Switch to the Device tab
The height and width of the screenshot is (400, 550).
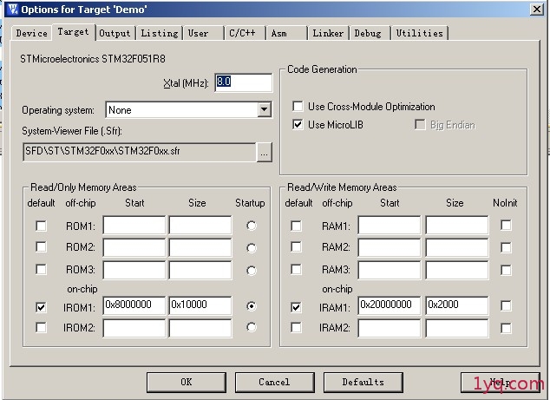click(x=31, y=33)
